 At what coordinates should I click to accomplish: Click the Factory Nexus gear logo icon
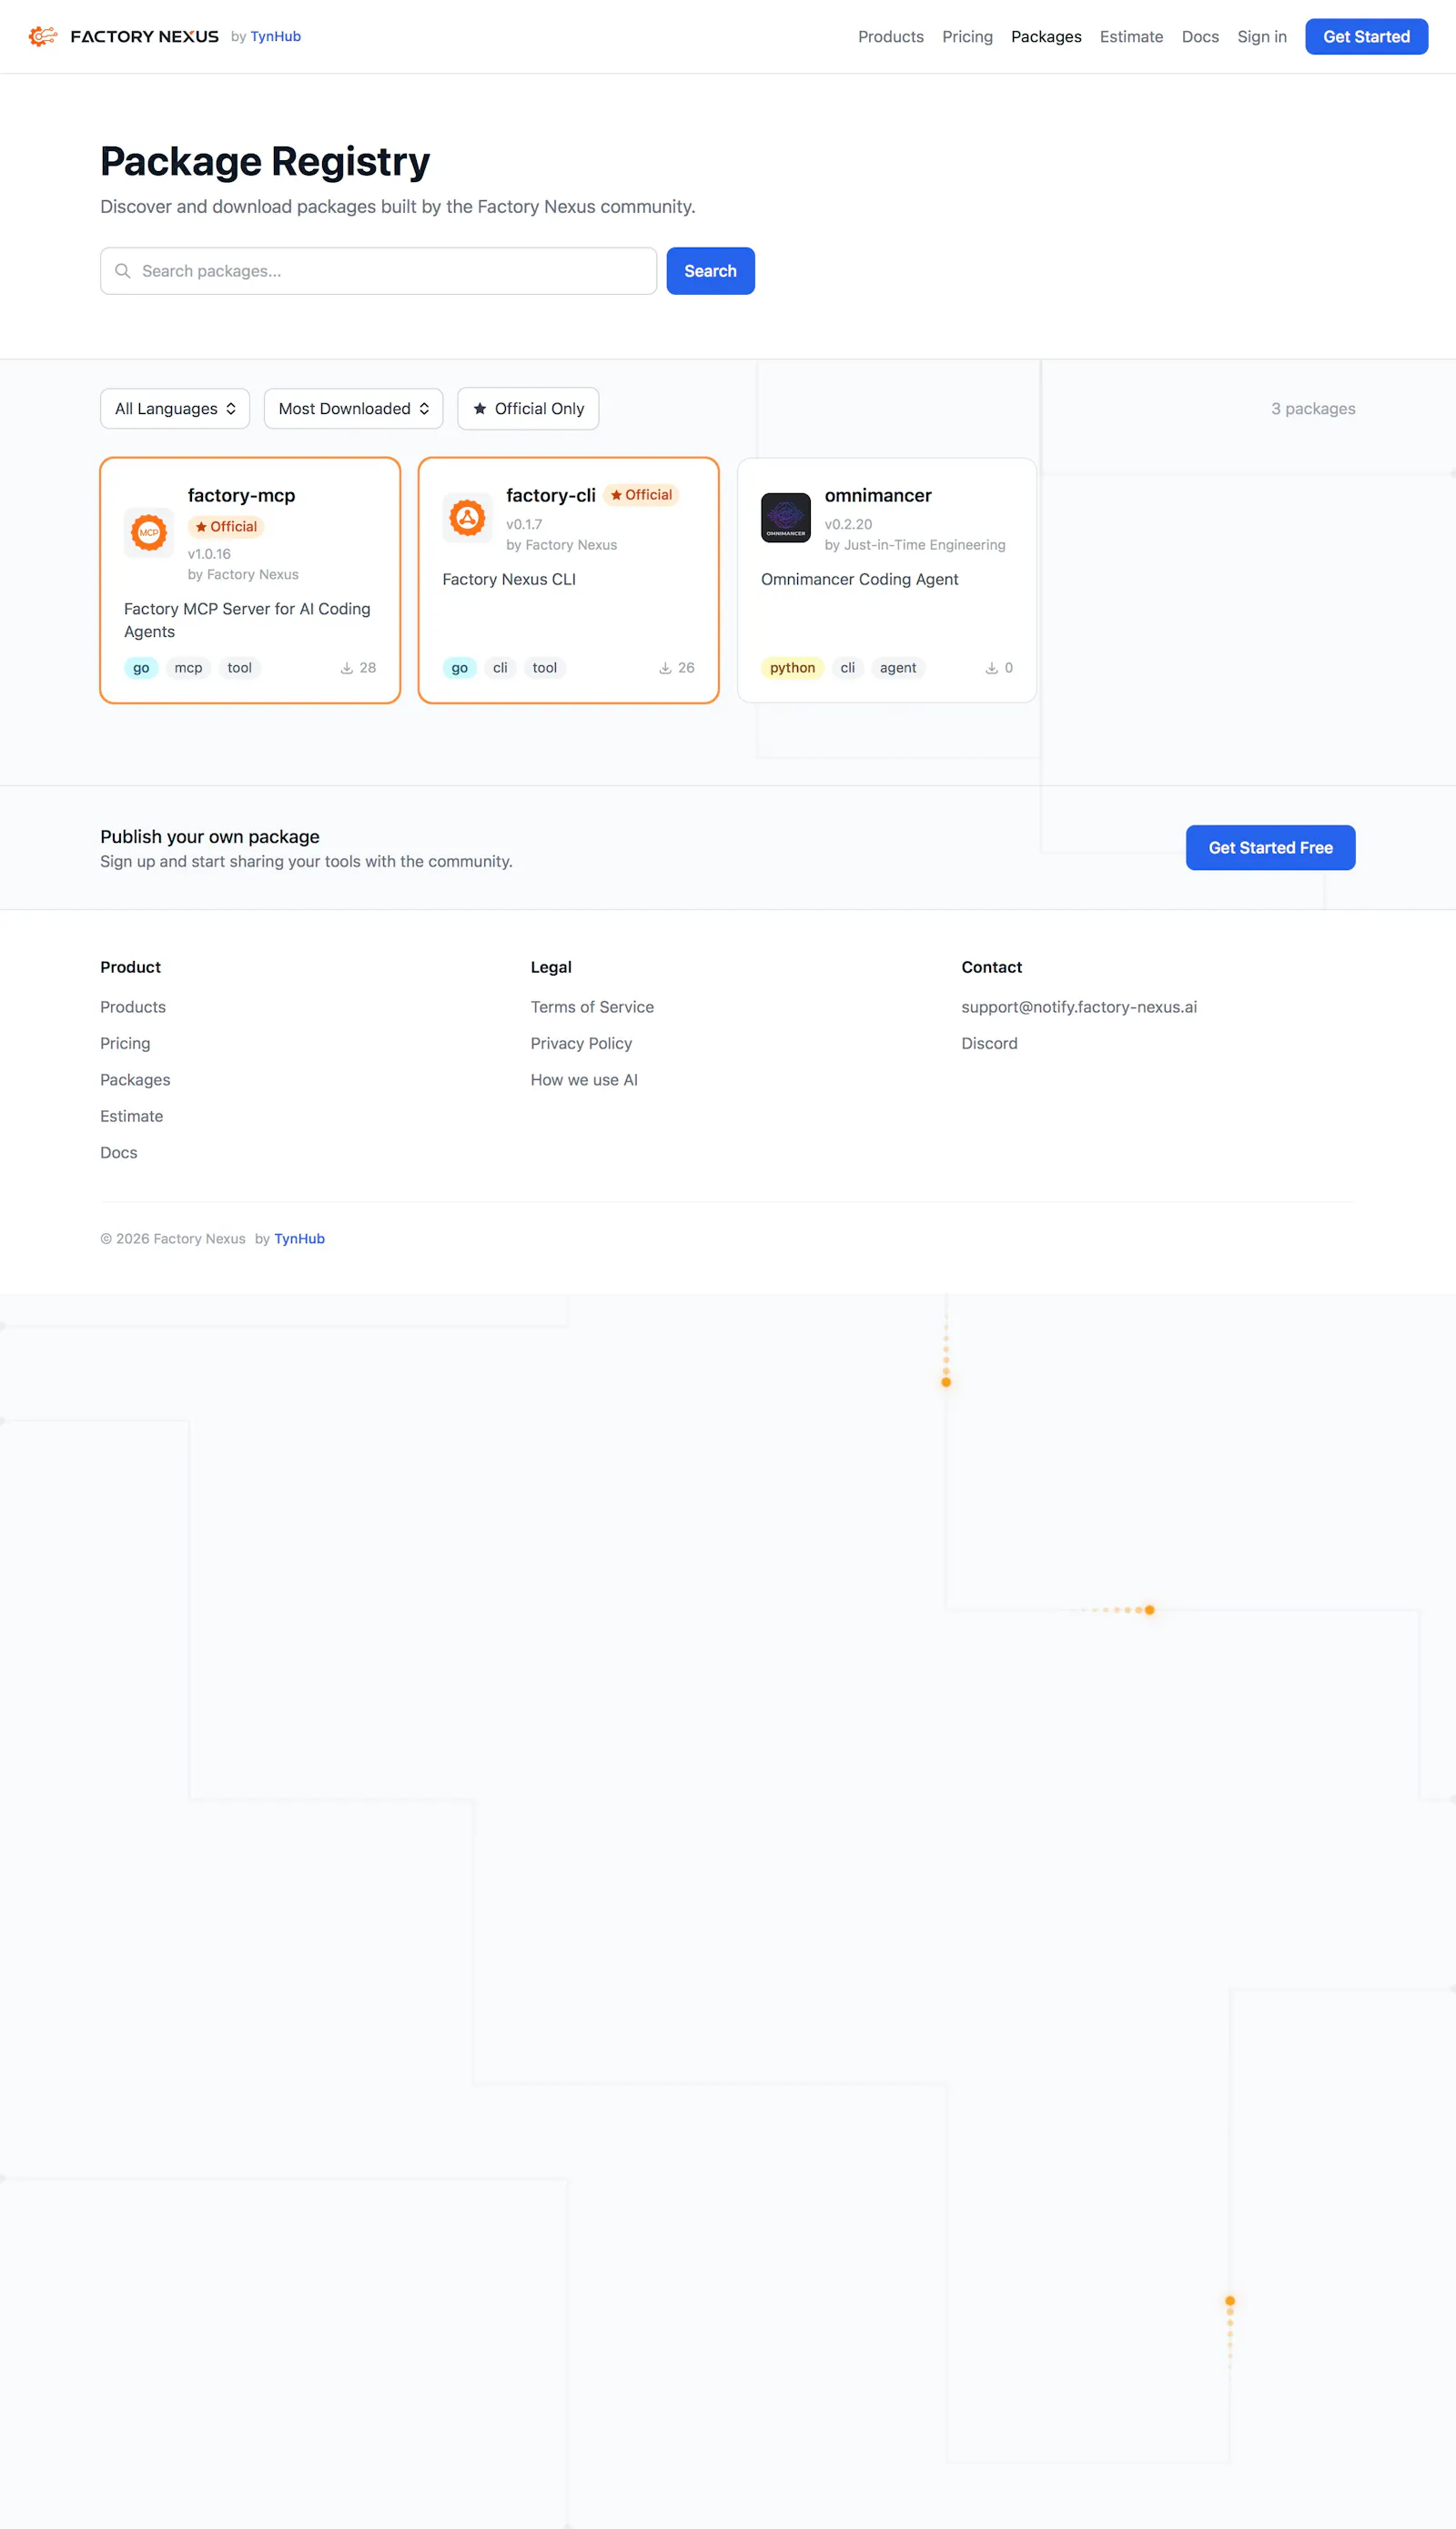pos(43,36)
